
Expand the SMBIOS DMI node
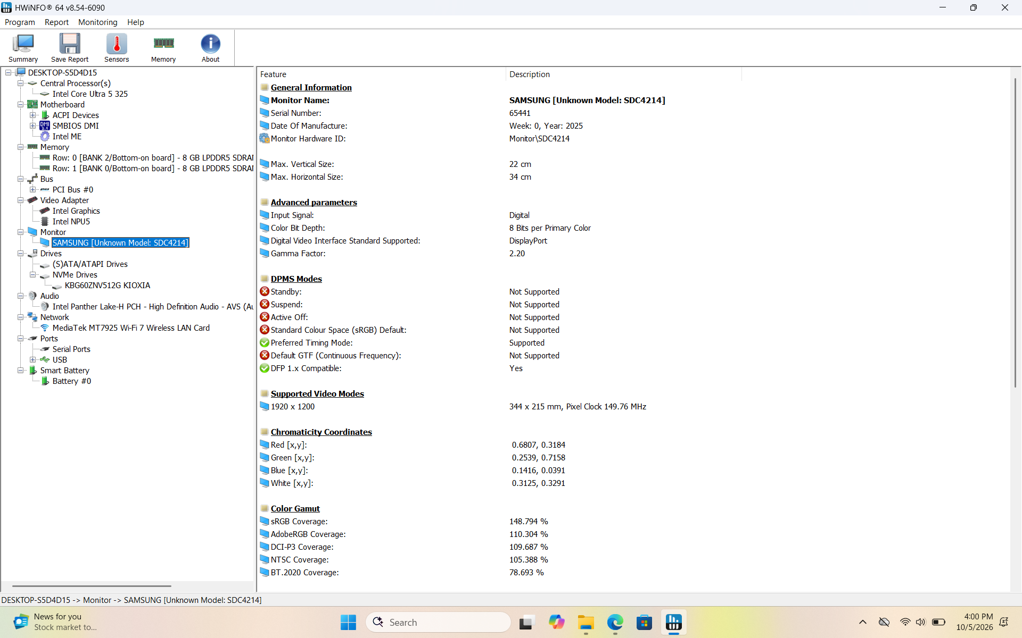pos(32,126)
